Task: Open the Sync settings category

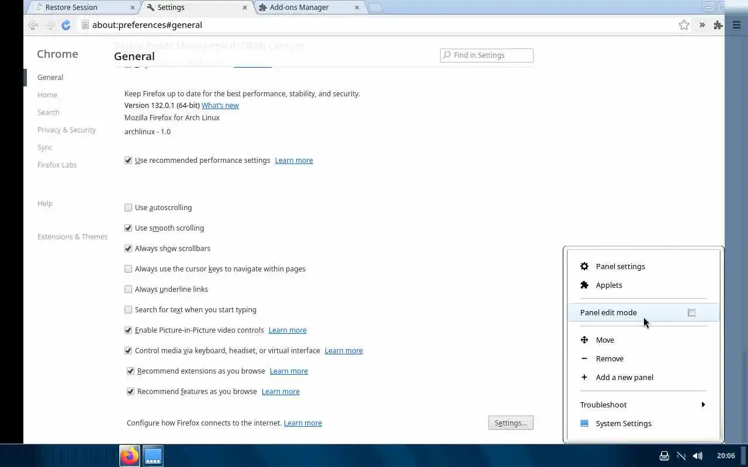Action: coord(45,147)
